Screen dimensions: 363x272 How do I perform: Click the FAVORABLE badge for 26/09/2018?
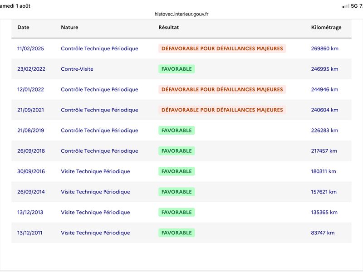pos(177,151)
